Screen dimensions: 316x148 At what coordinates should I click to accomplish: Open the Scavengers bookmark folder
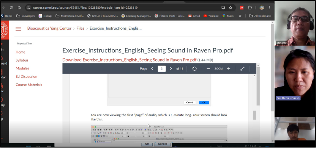point(25,16)
